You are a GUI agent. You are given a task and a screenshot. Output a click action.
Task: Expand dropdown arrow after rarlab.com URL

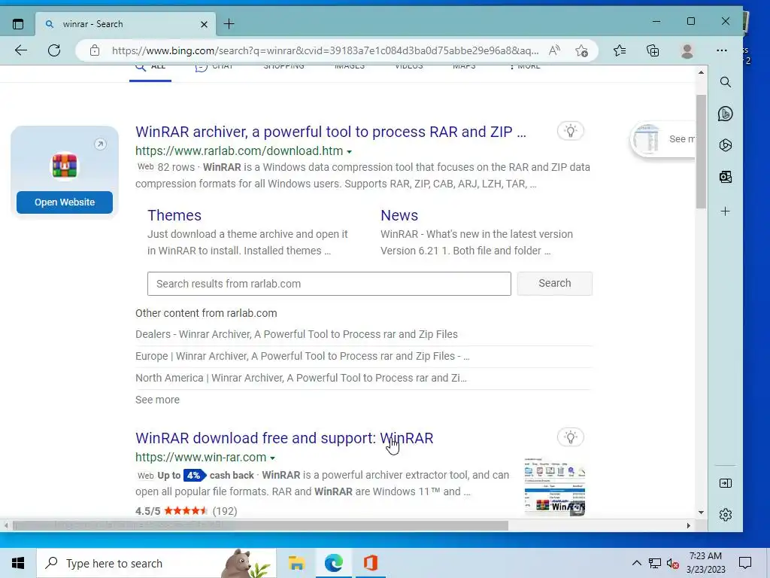349,152
